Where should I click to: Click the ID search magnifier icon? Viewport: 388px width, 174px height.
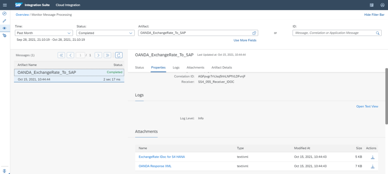click(x=378, y=33)
